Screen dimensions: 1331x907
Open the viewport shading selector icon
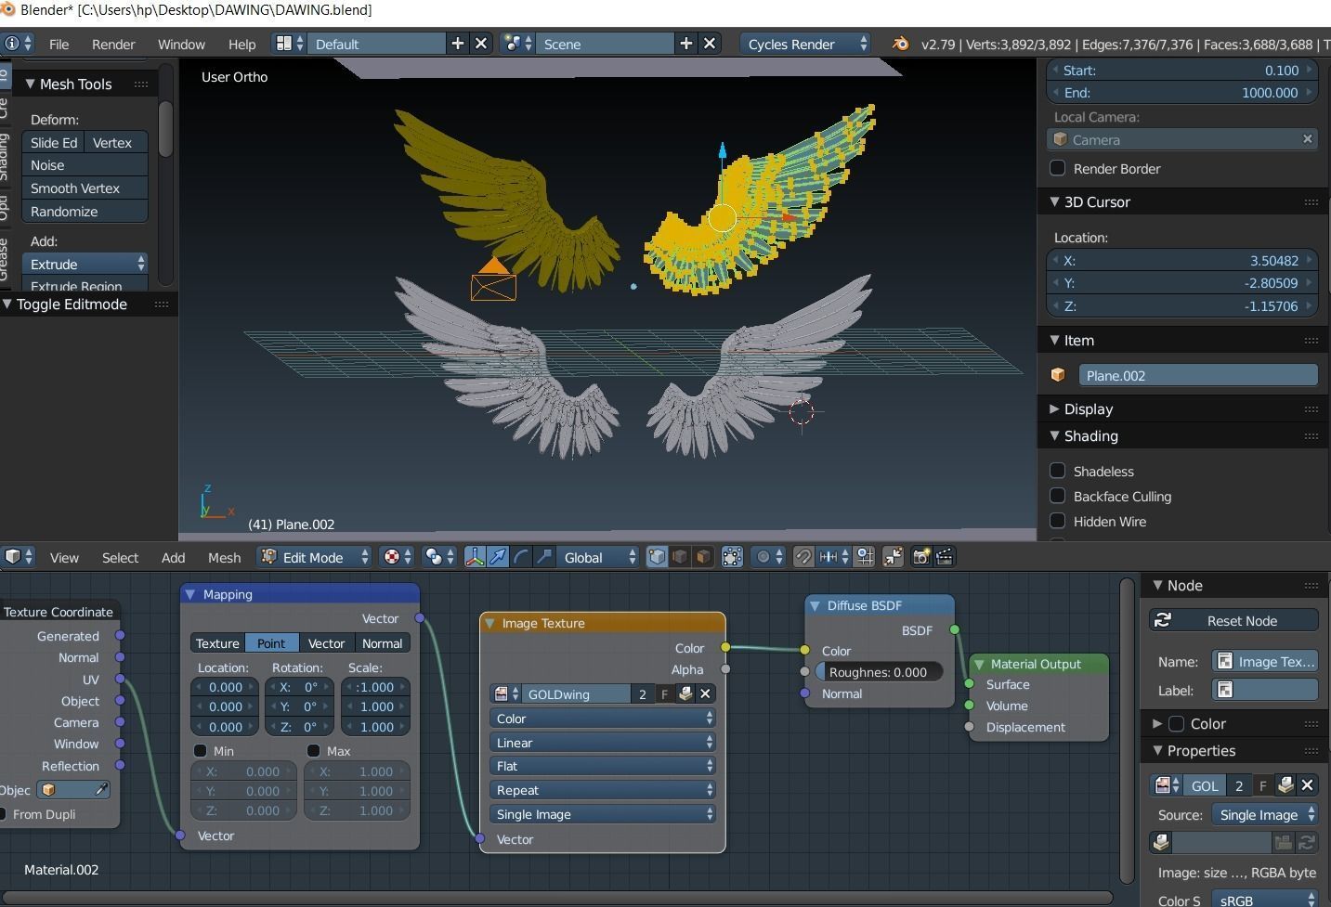(x=437, y=557)
